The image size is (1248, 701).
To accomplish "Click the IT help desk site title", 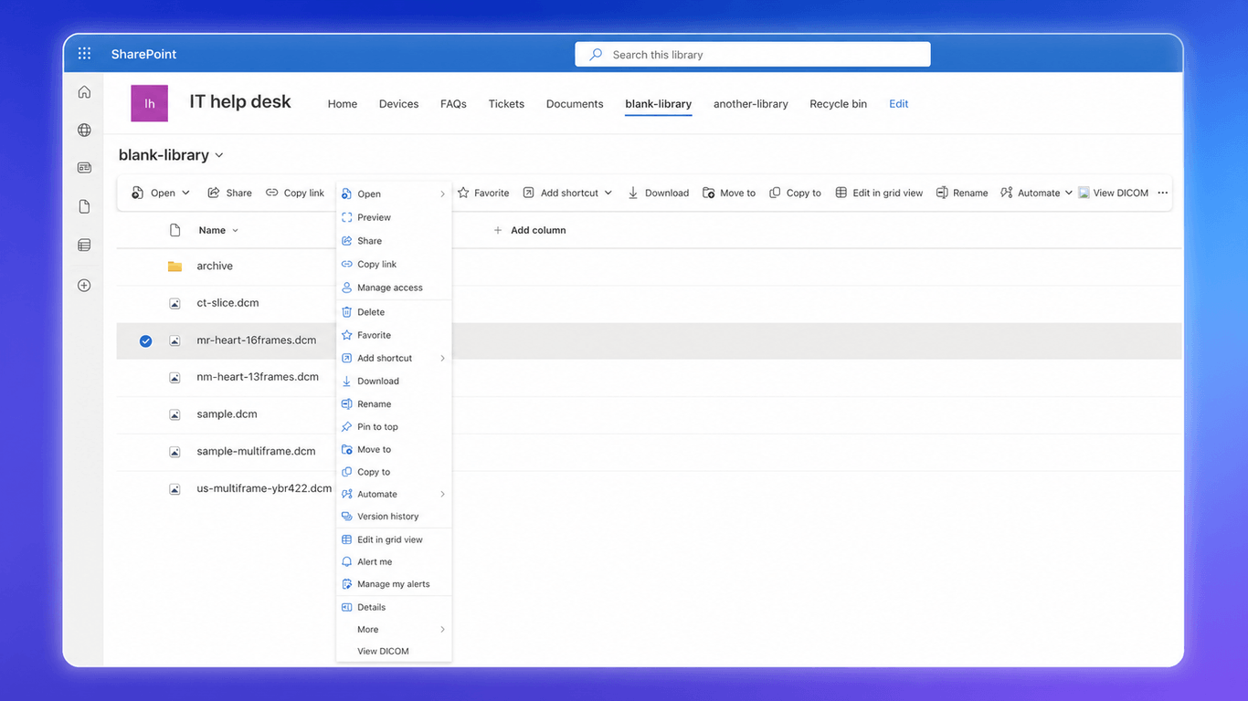I will [240, 102].
